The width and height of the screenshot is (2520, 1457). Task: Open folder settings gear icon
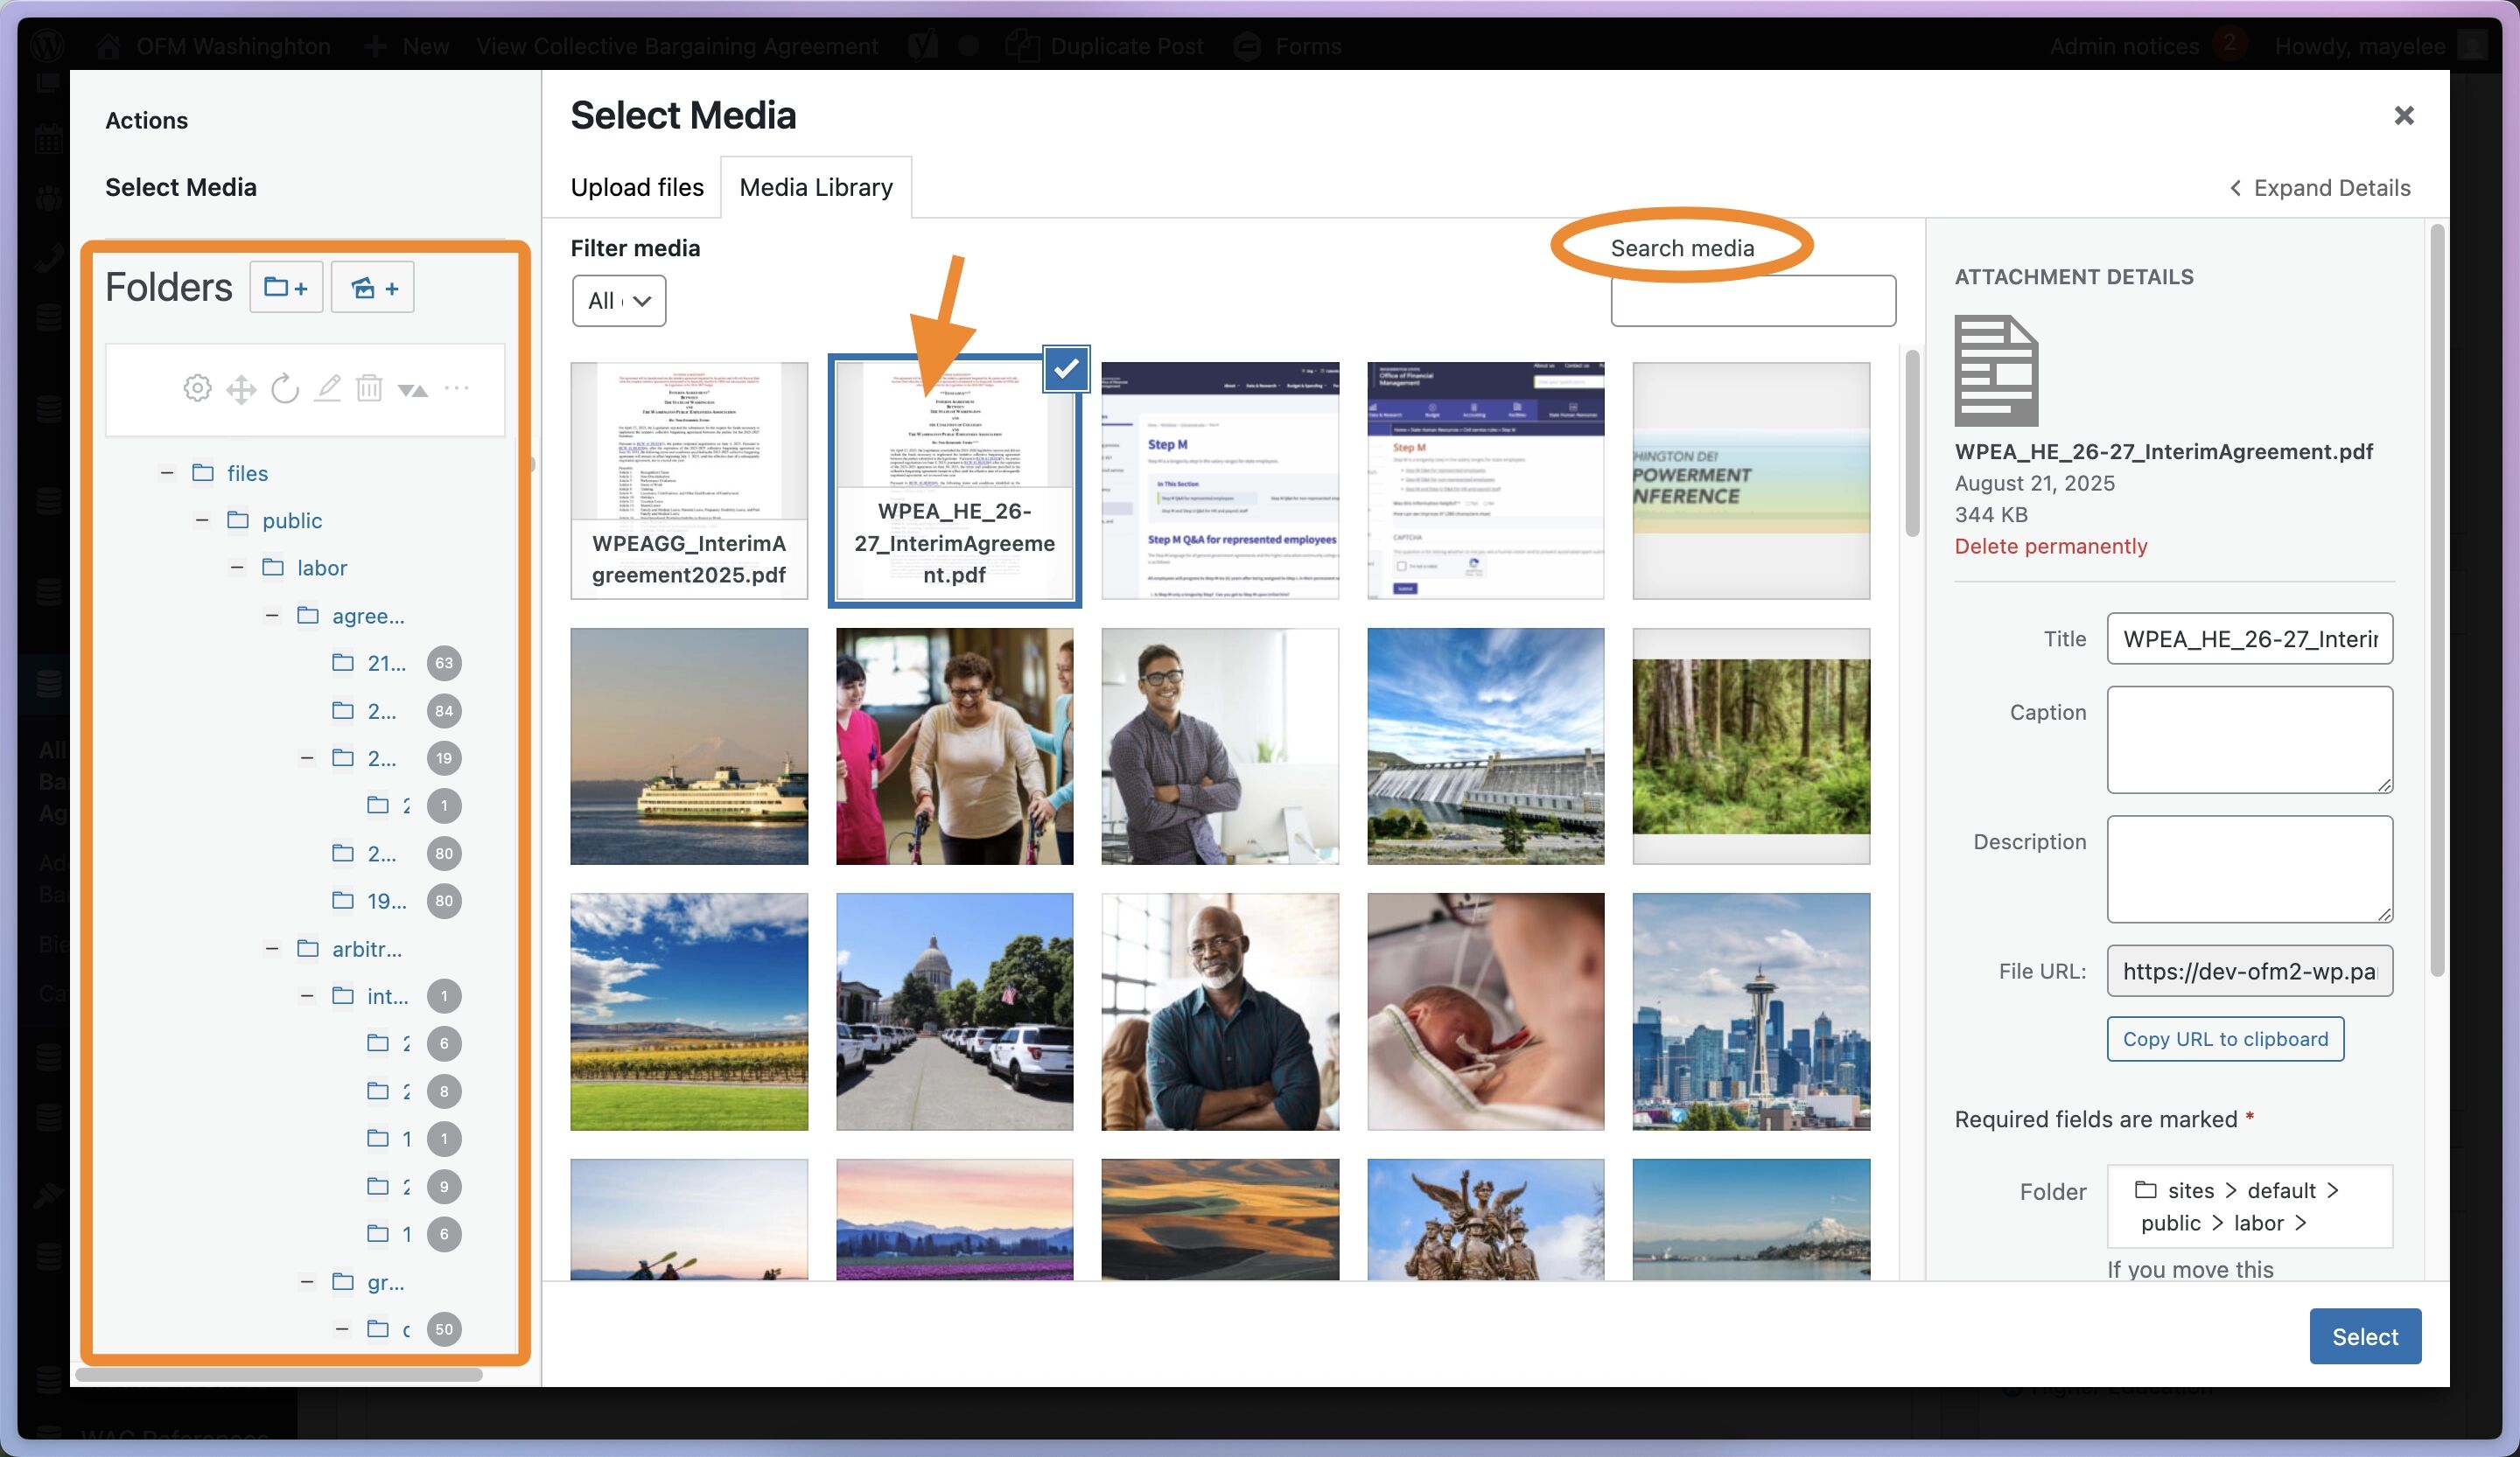(x=197, y=387)
